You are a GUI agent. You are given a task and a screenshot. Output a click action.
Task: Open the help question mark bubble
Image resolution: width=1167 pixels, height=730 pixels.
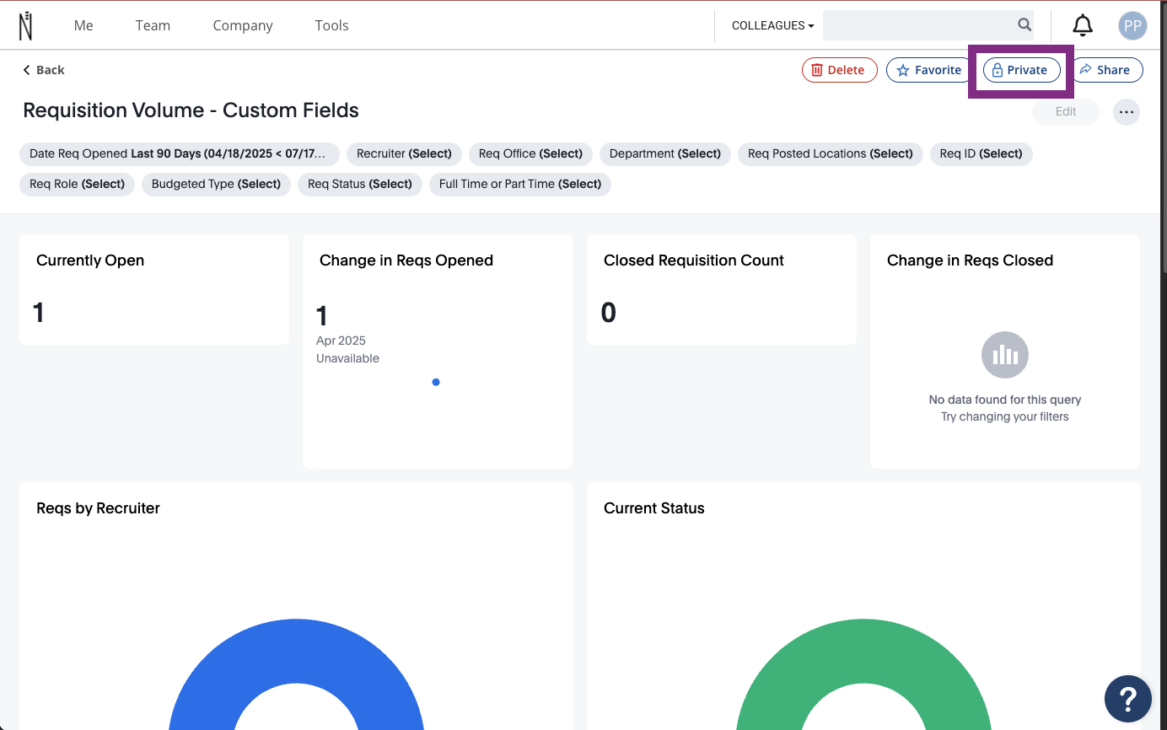tap(1128, 698)
